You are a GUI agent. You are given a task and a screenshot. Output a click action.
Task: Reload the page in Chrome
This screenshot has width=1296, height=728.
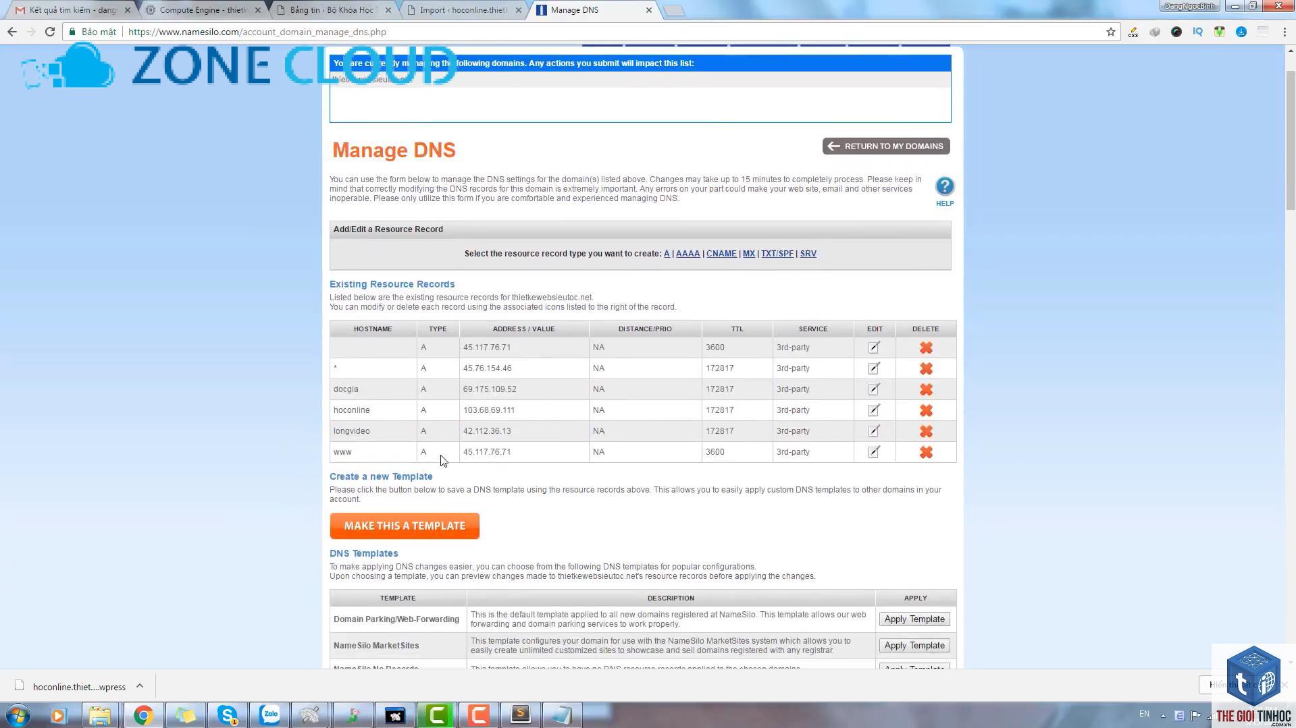pos(50,32)
